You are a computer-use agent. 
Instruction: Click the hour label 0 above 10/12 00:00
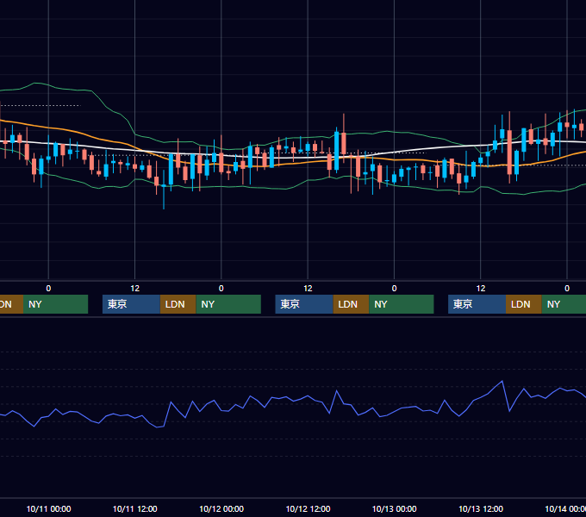click(221, 289)
